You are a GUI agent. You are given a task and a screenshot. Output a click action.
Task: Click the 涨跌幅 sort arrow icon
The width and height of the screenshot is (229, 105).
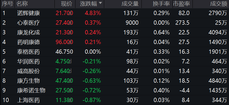pos(100,3)
